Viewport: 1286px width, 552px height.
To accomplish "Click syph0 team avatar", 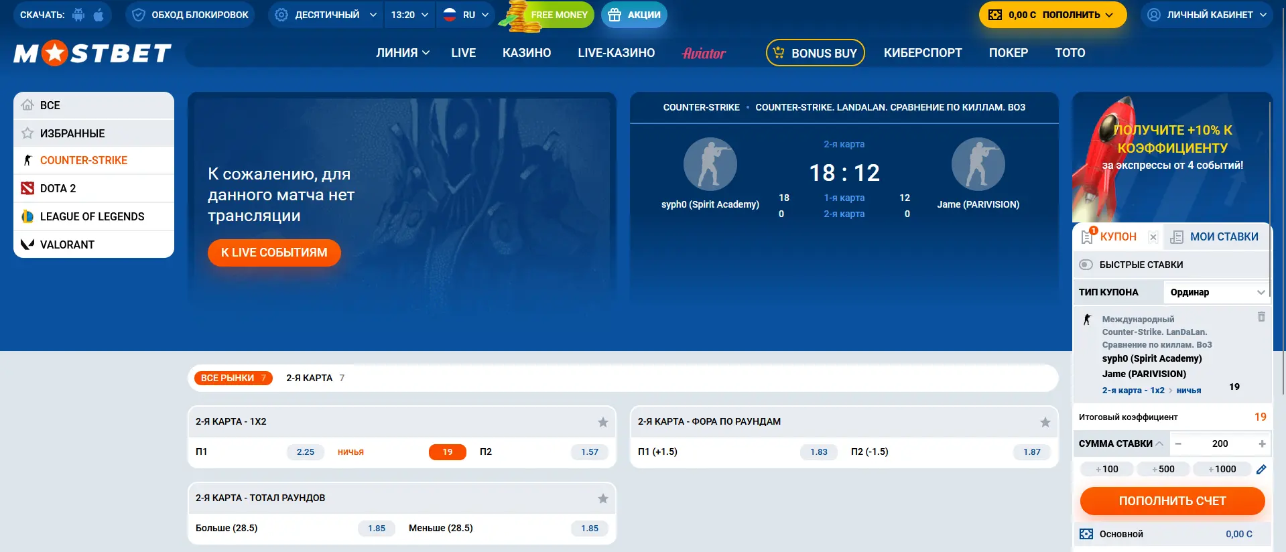I will (x=710, y=164).
